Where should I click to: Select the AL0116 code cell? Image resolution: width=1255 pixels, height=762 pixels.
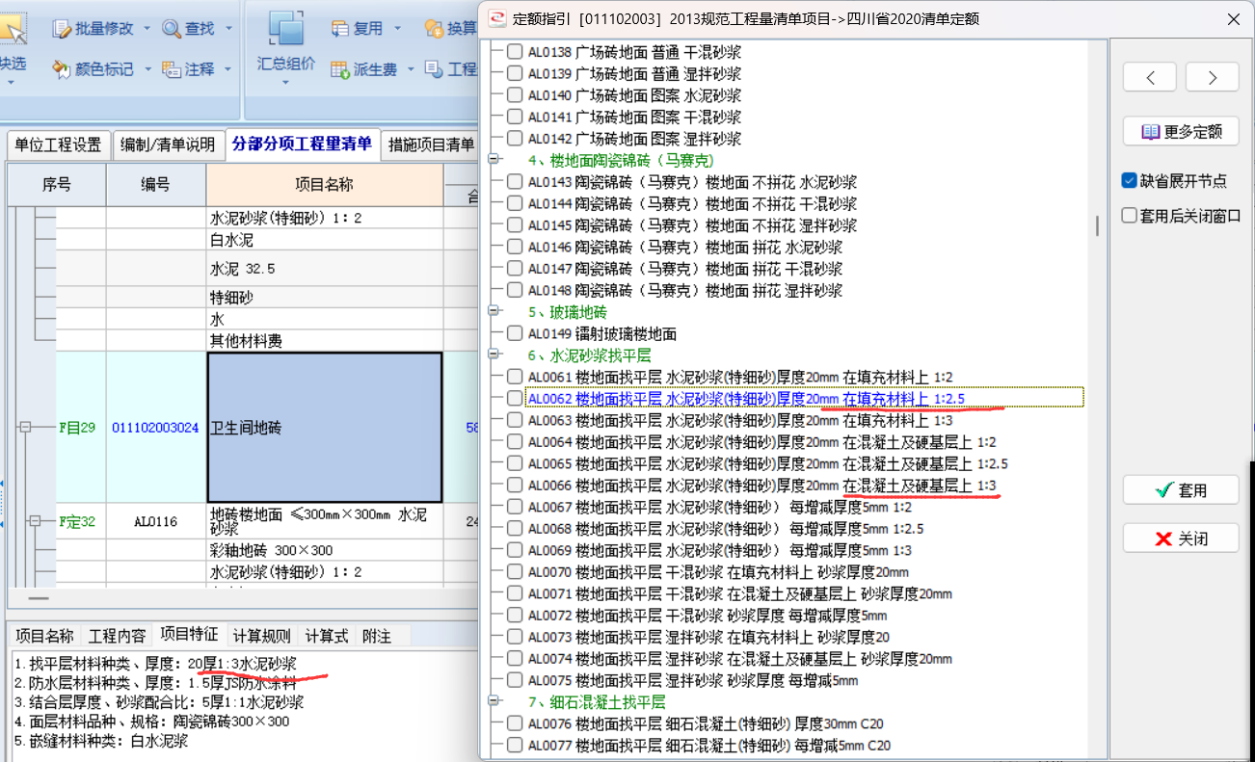156,521
